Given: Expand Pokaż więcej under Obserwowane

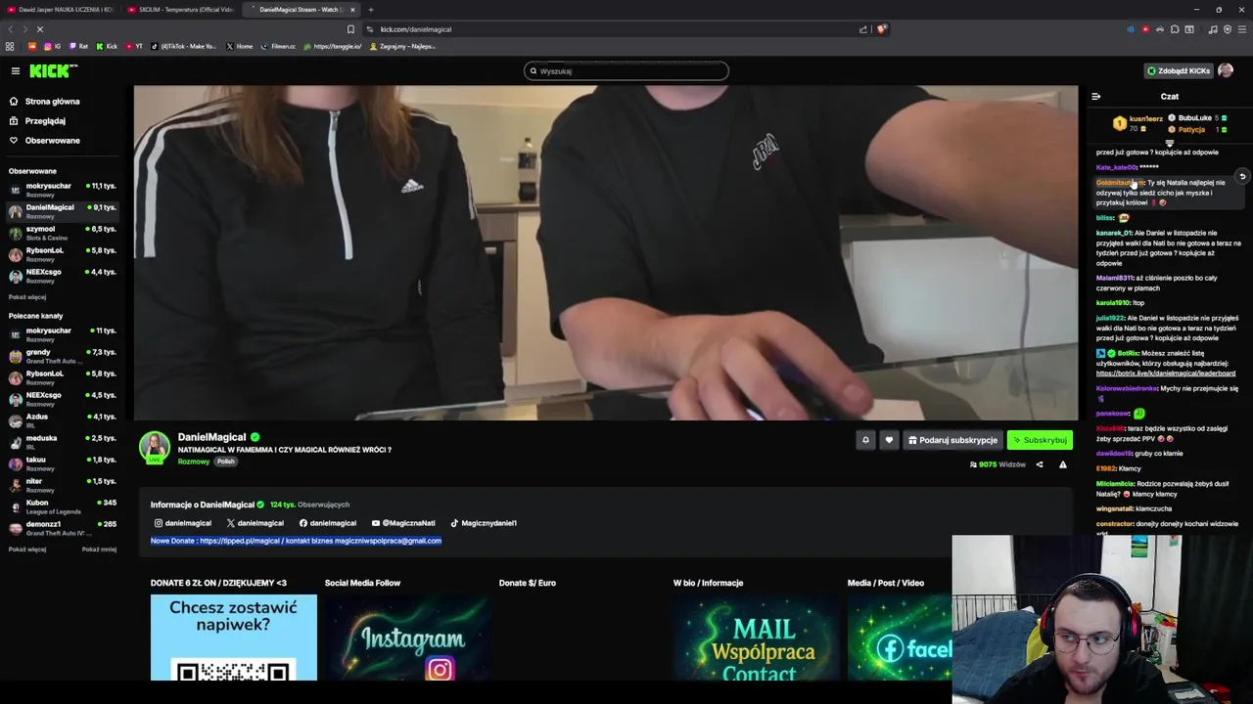Looking at the screenshot, I should (x=27, y=297).
